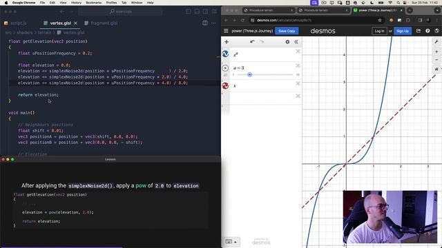Image resolution: width=442 pixels, height=248 pixels.
Task: Delete the empty fourth expression
Action: (x=298, y=96)
